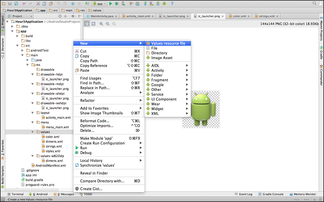Expand the .idea folder arrow
The image size is (324, 202).
click(x=12, y=27)
